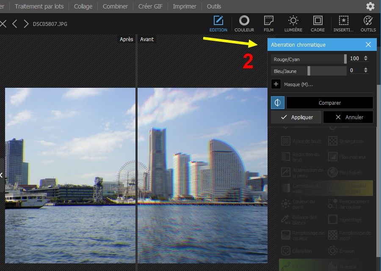The height and width of the screenshot is (271, 381).
Task: Open the COULEUR tab
Action: [244, 24]
